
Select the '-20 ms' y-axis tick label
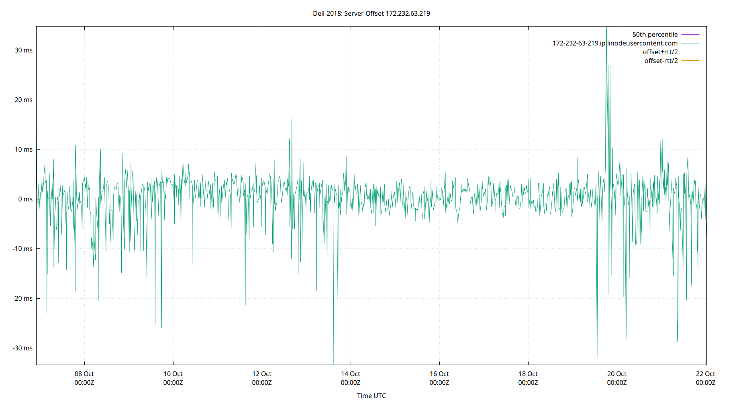[x=22, y=298]
